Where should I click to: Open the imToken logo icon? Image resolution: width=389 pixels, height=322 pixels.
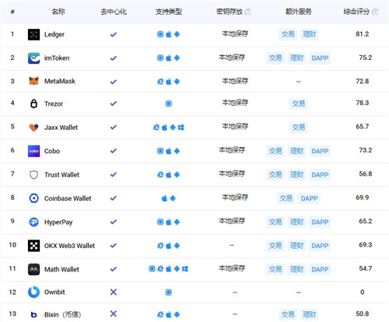click(x=33, y=58)
